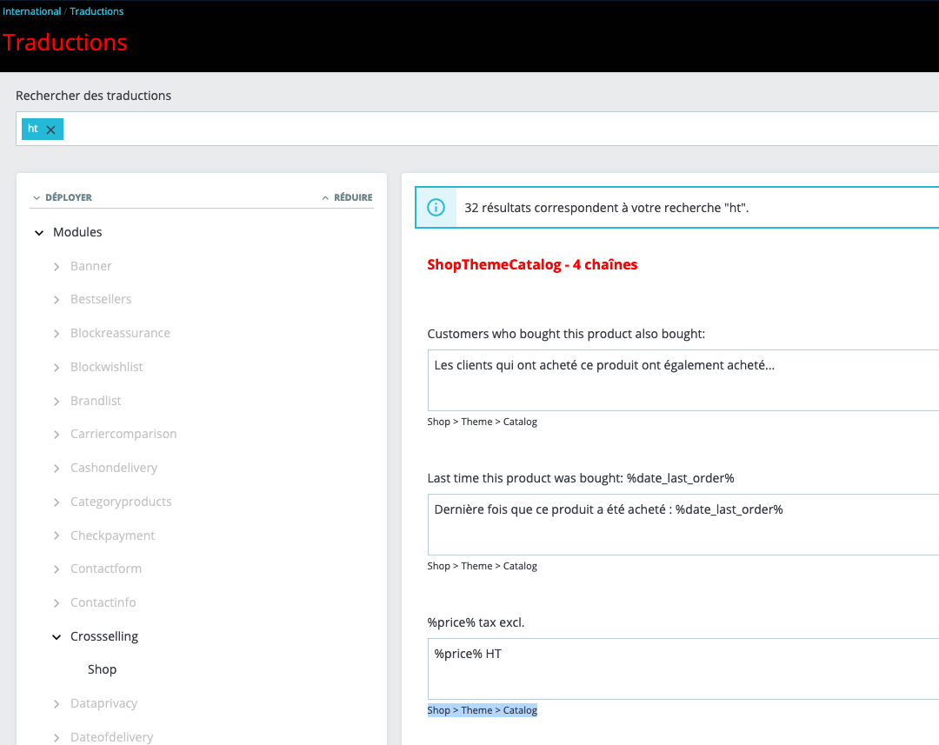This screenshot has width=939, height=745.
Task: Click the Réduire collapse-all button
Action: tap(347, 197)
